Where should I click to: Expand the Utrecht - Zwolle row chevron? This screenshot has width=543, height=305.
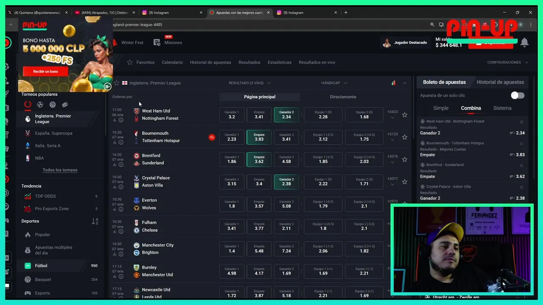(x=518, y=297)
